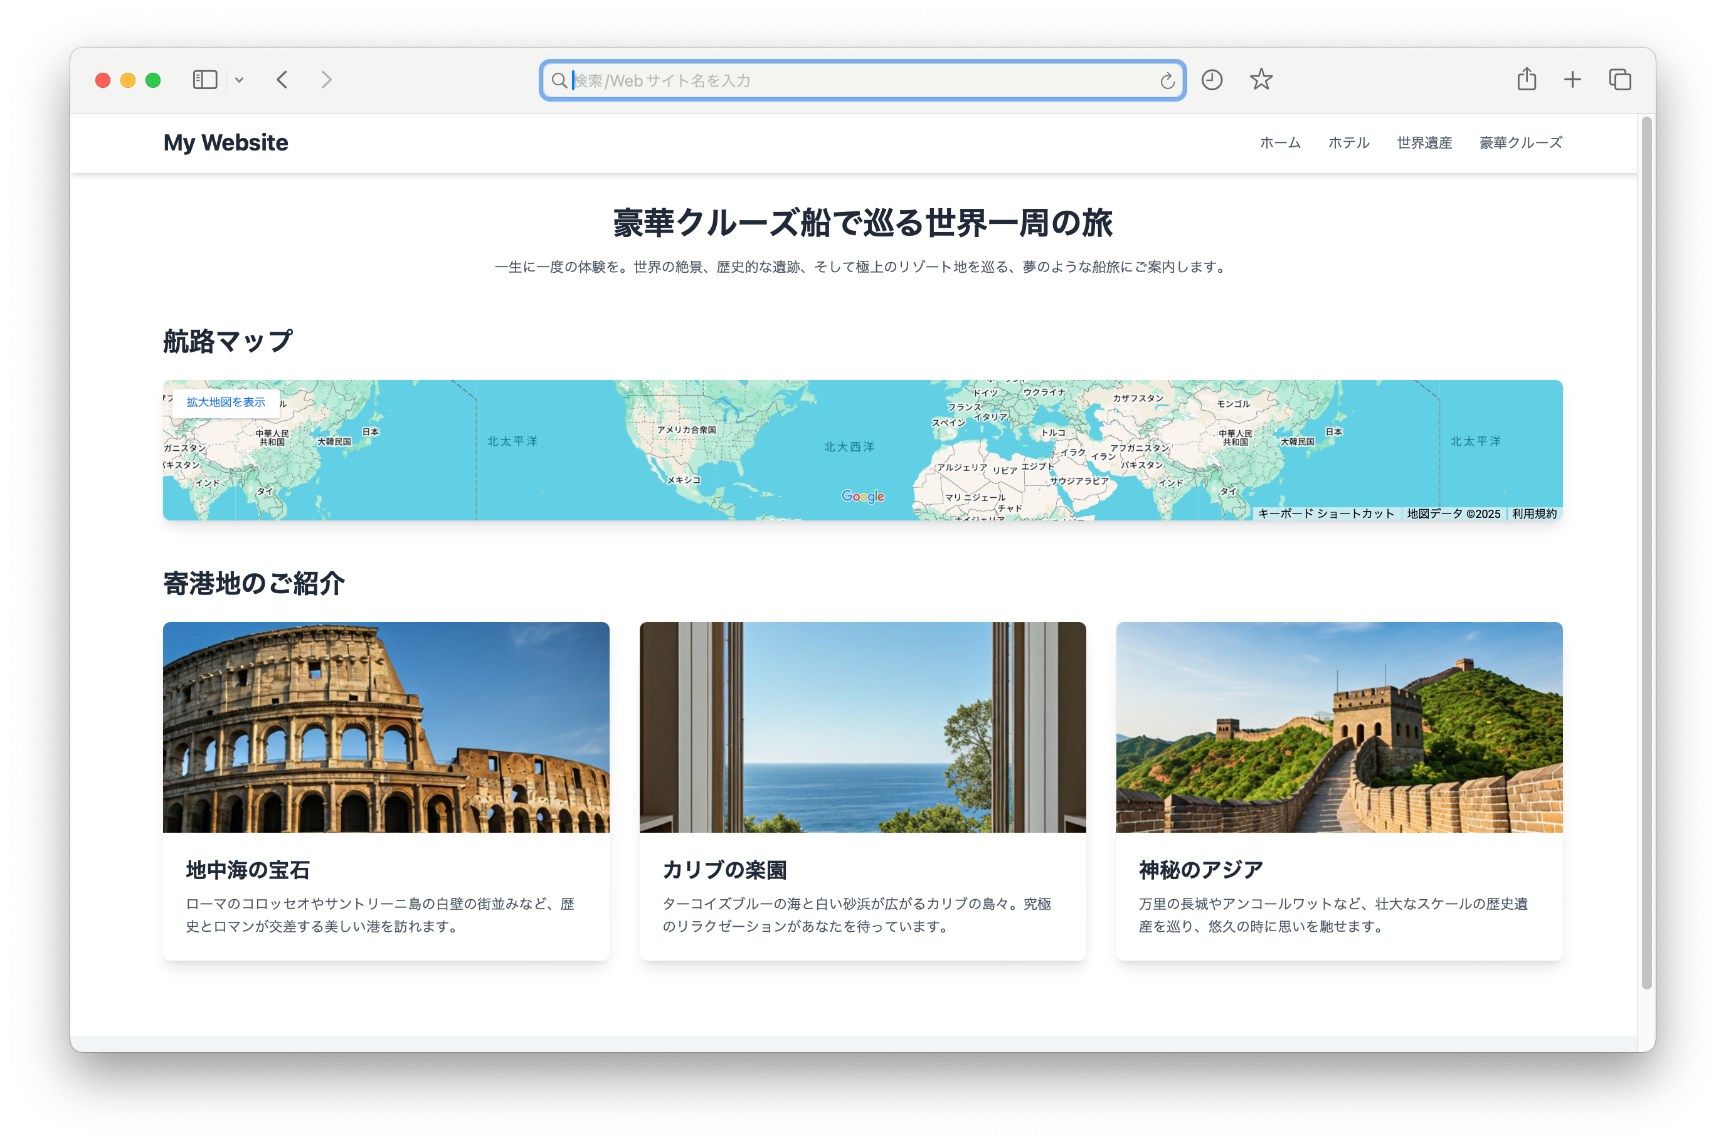
Task: Click inside the address search field
Action: pos(862,80)
